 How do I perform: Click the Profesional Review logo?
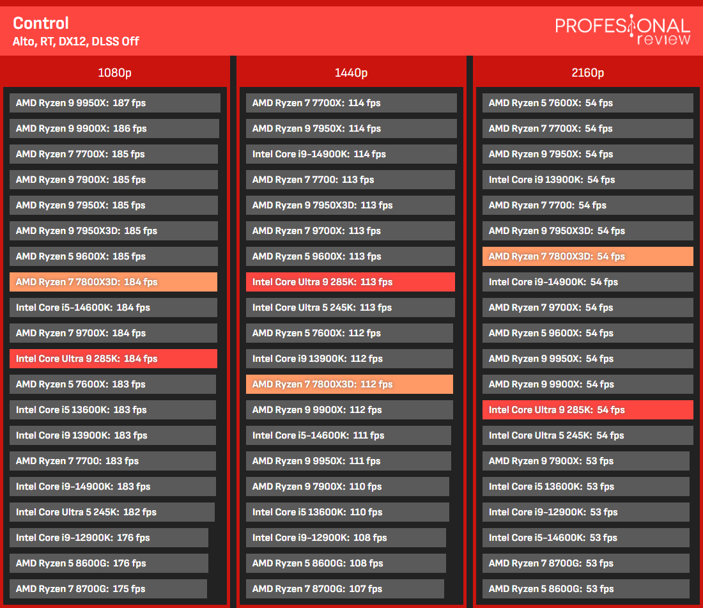tap(622, 30)
